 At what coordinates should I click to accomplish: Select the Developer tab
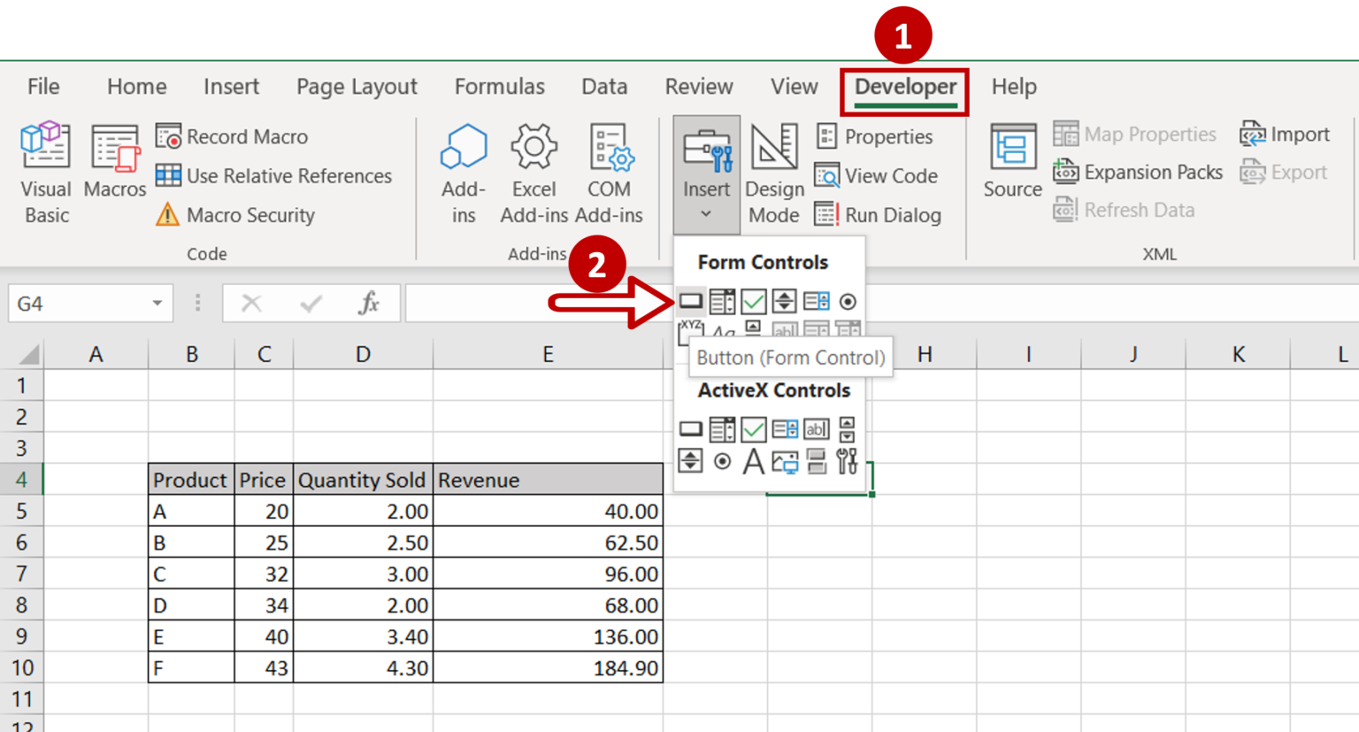coord(905,88)
